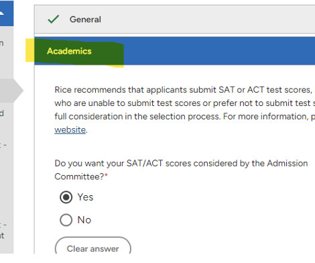Click the Clear answer button
Viewport: 315px width, 263px height.
93,247
